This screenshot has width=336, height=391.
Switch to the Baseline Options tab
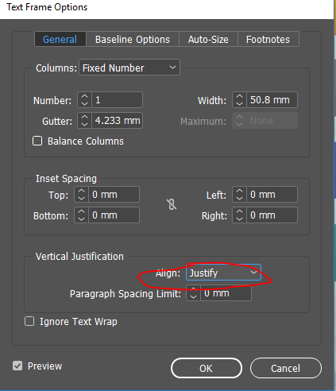click(133, 39)
